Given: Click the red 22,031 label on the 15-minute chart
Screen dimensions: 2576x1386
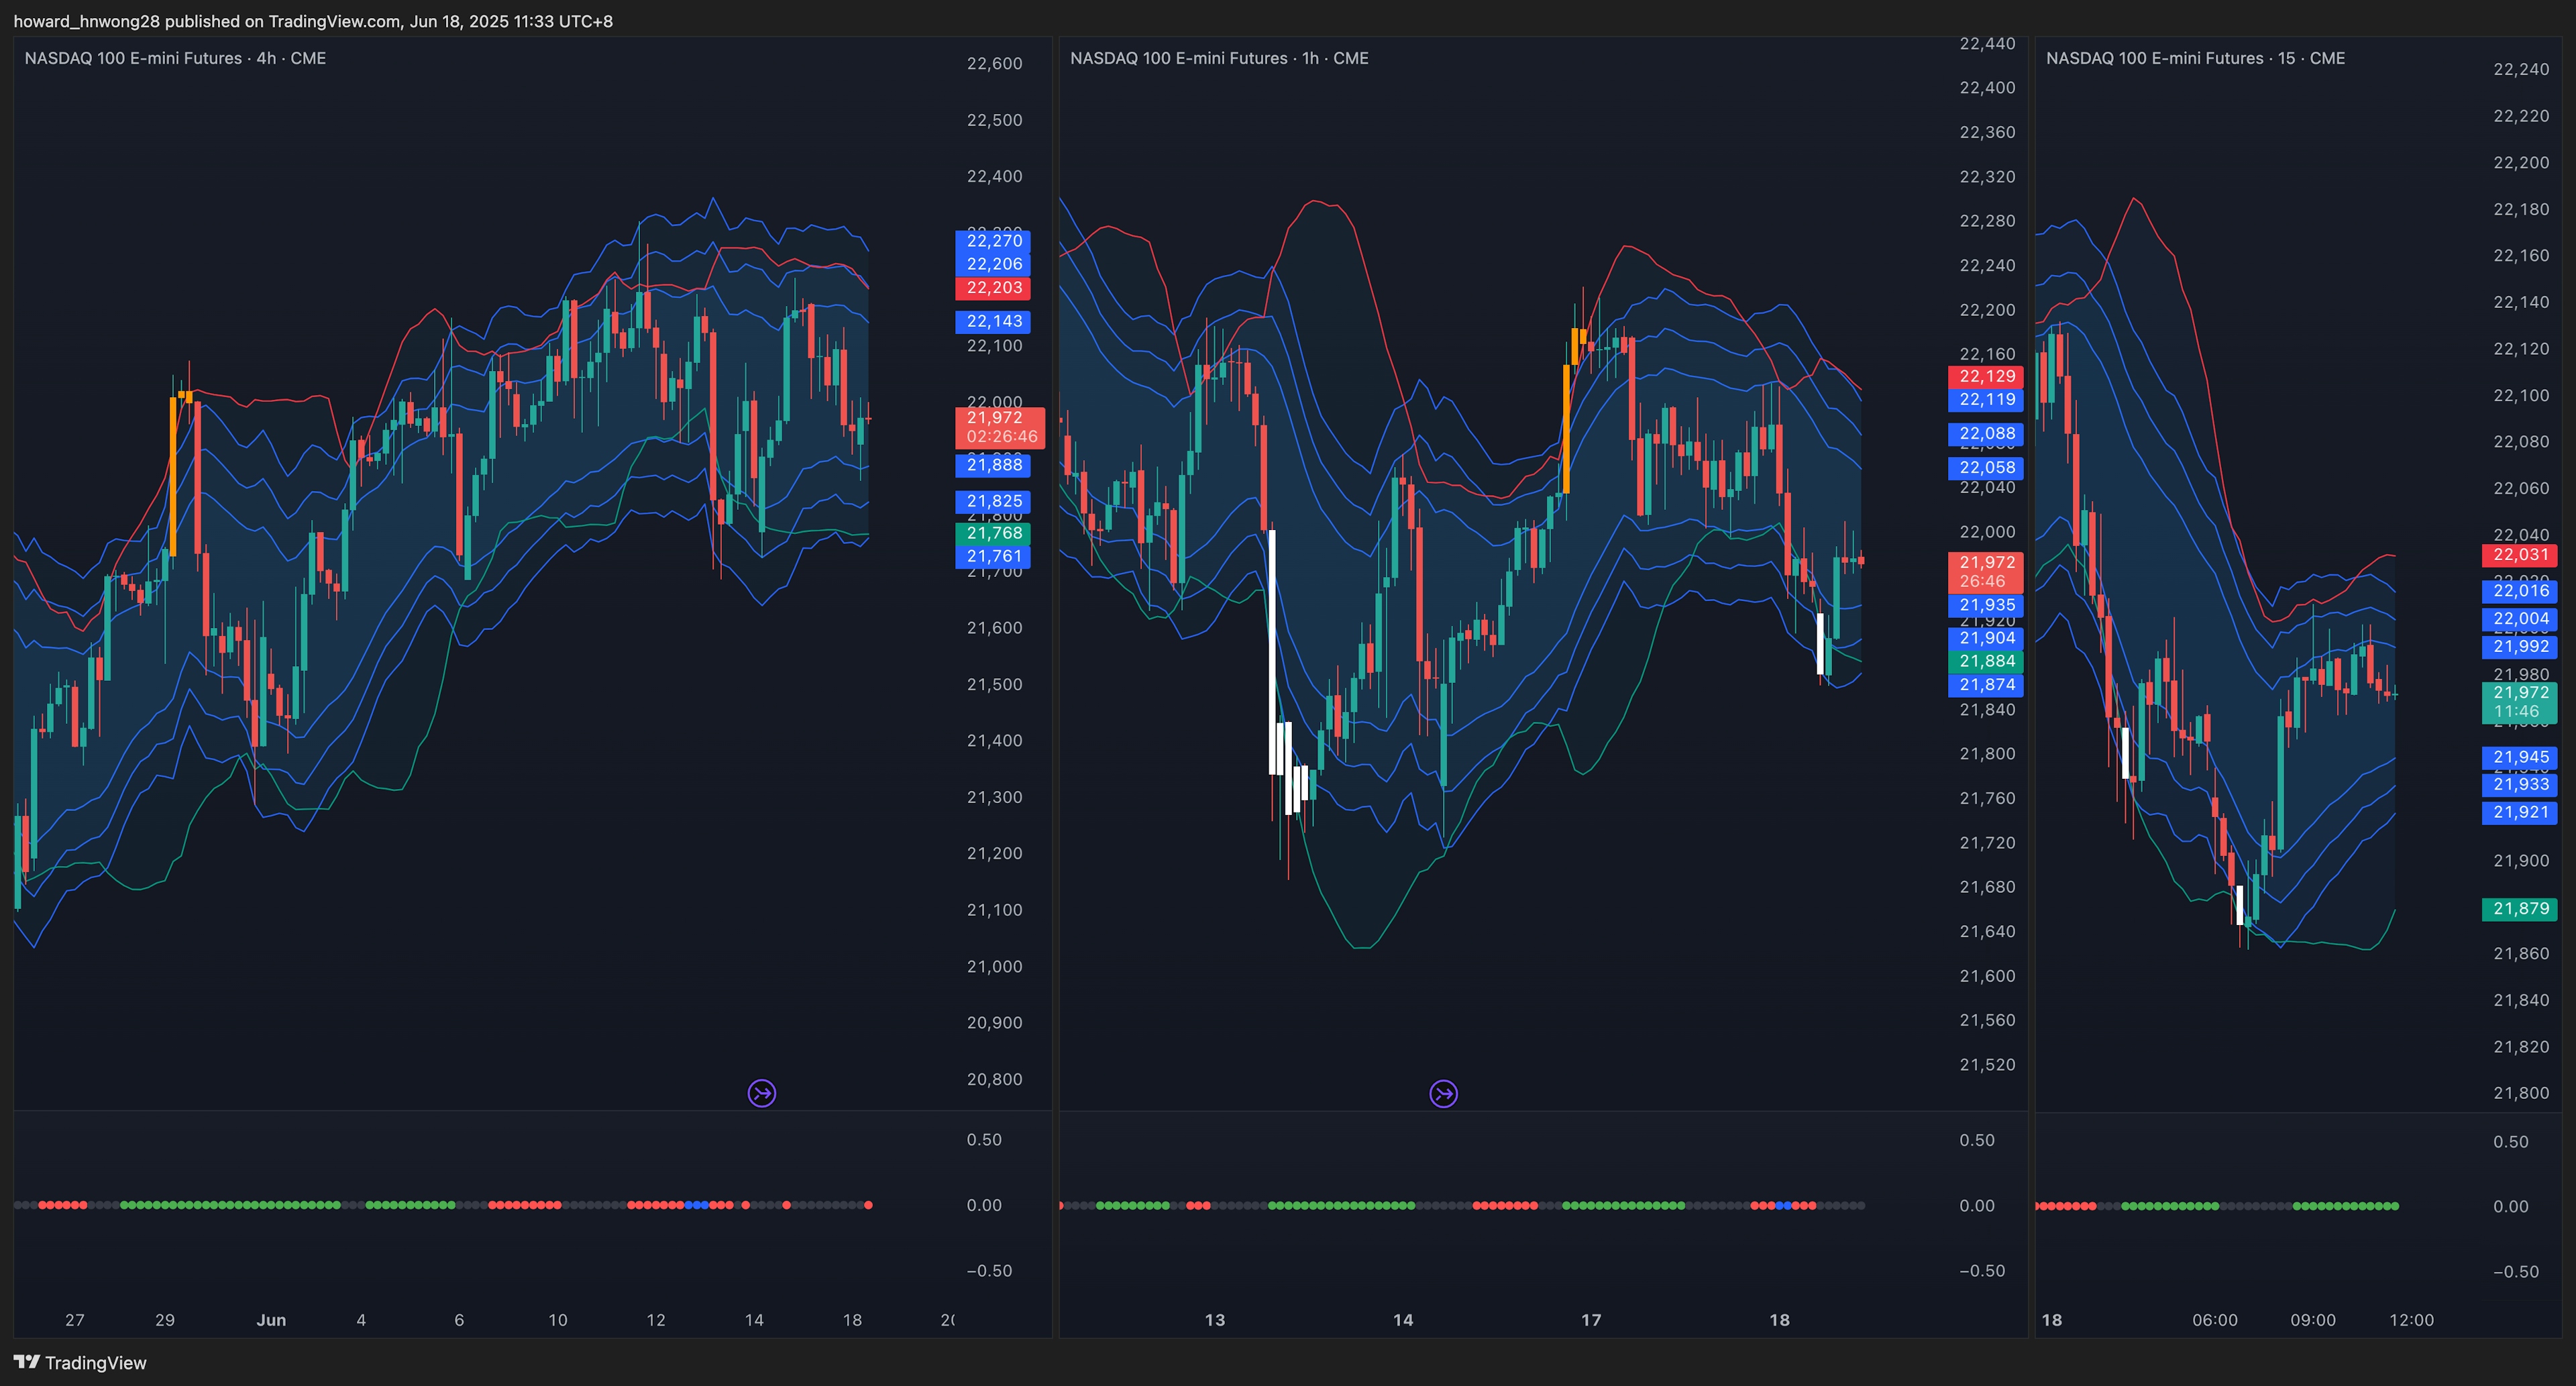Looking at the screenshot, I should point(2520,555).
